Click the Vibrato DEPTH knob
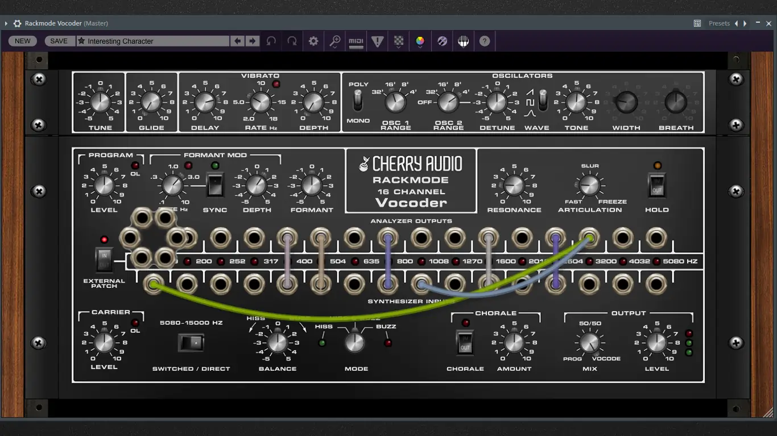The image size is (777, 436). coord(313,103)
